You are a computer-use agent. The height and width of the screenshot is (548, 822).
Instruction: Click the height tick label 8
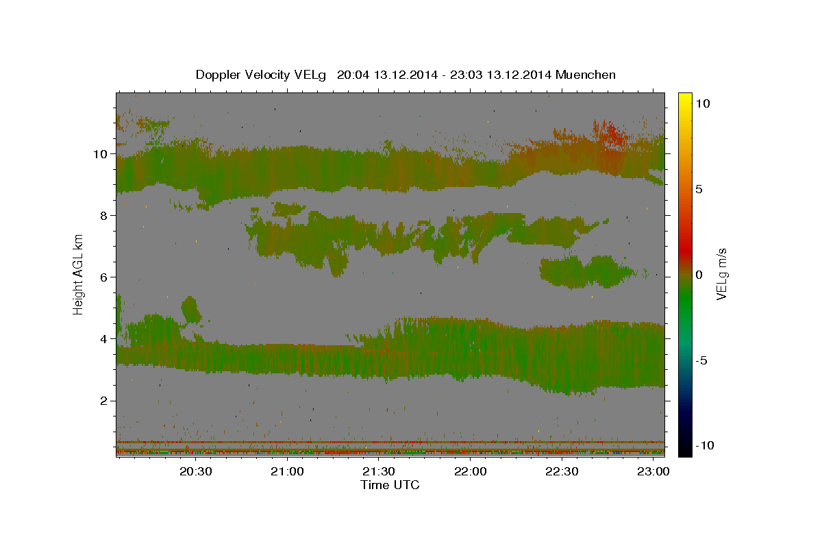tap(104, 215)
